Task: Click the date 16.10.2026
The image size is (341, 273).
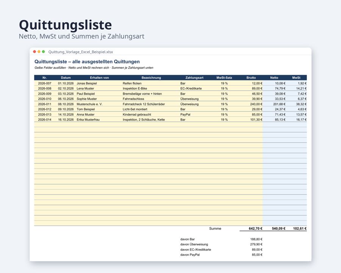Action: [66, 120]
